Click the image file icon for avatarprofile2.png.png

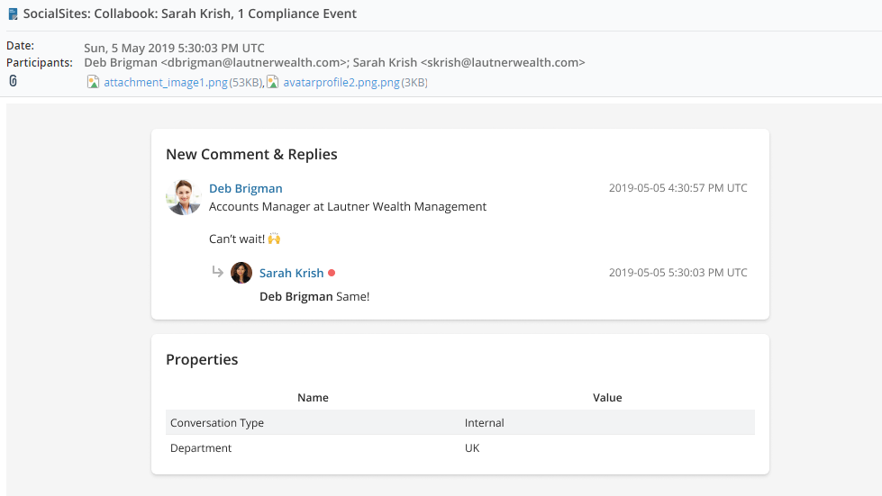click(x=272, y=82)
